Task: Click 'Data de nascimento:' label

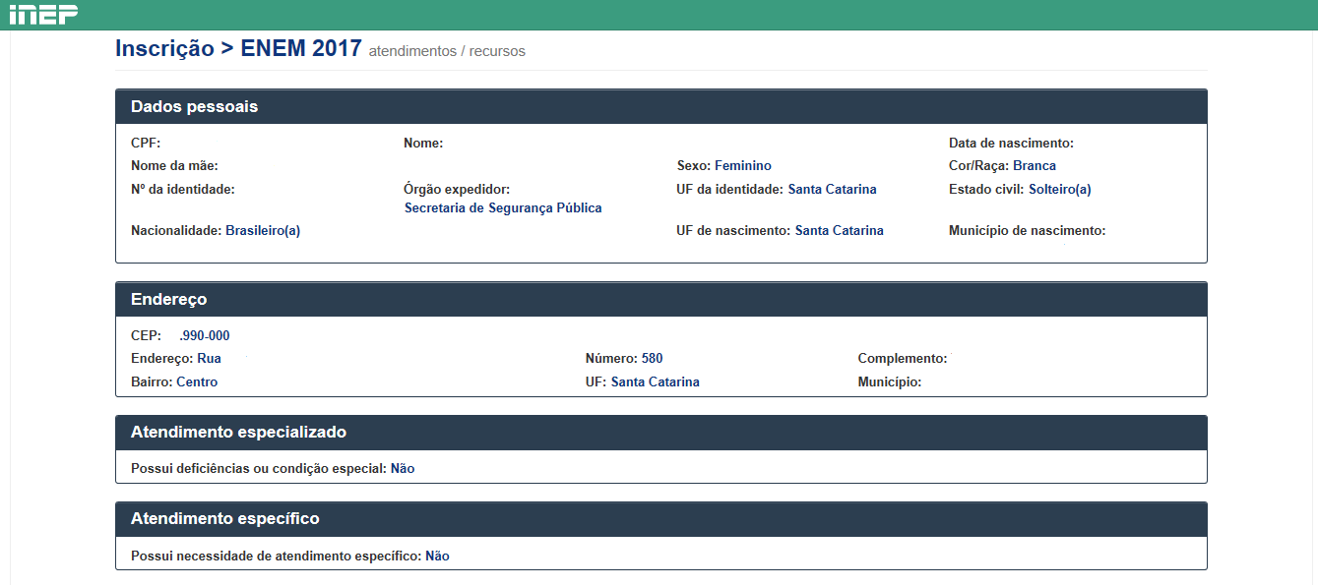Action: click(1011, 144)
